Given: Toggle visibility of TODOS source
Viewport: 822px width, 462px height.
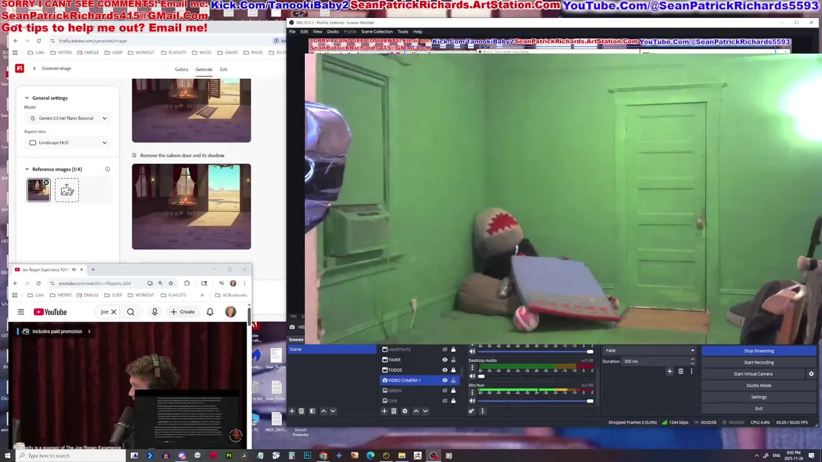Looking at the screenshot, I should pos(444,370).
